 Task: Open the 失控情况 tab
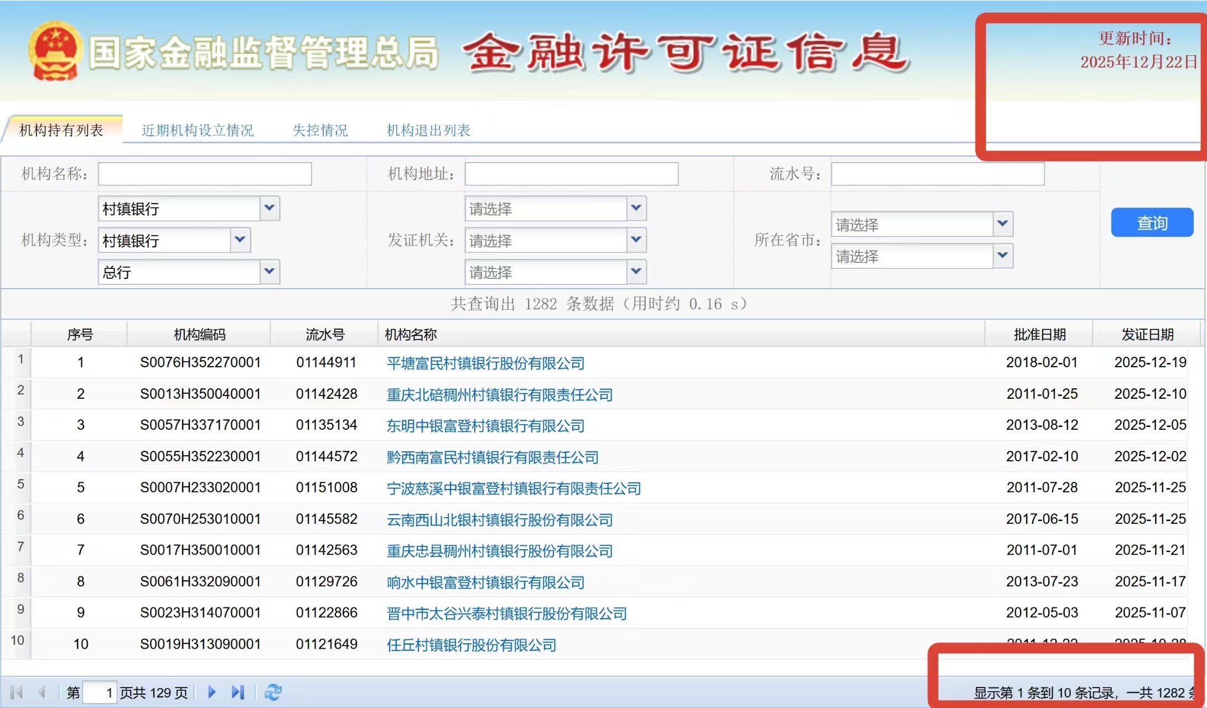tap(320, 131)
